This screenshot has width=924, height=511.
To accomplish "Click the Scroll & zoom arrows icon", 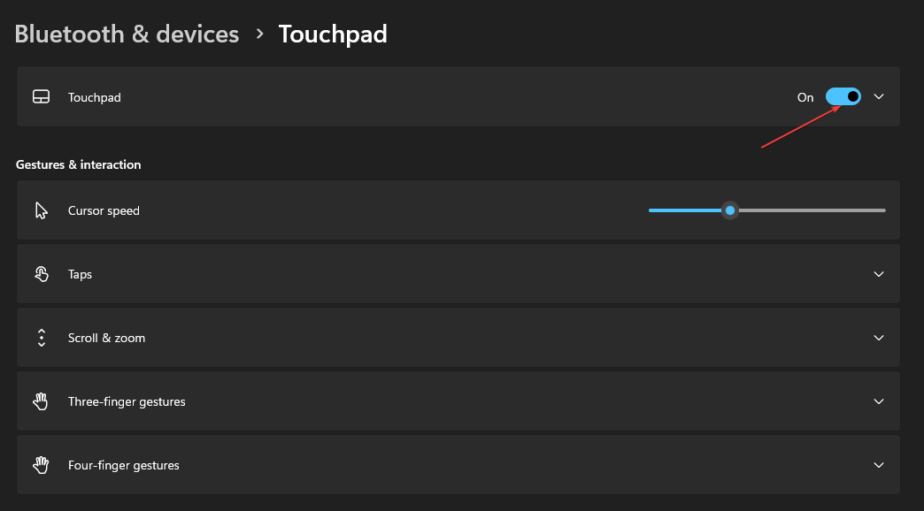I will 41,338.
